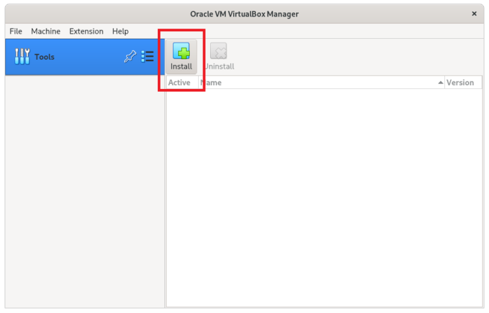Viewport: 489px width, 313px height.
Task: Click the greyed-out Uninstall icon
Action: [x=218, y=52]
